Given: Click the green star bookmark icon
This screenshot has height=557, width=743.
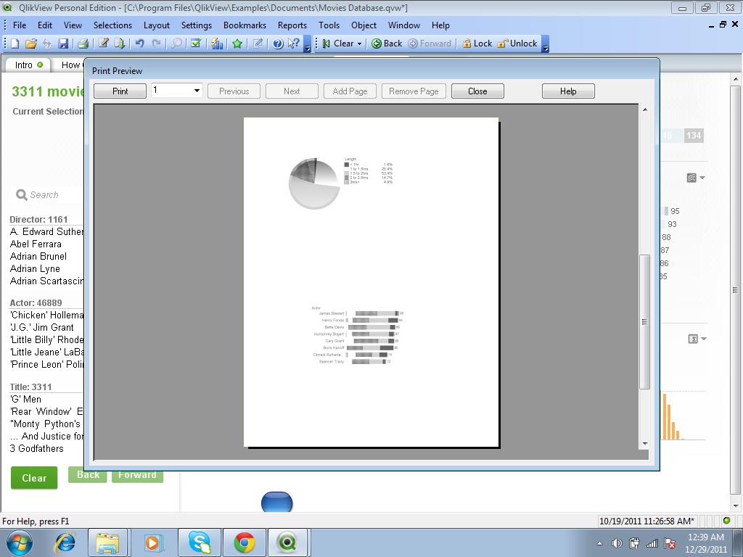Looking at the screenshot, I should point(237,44).
